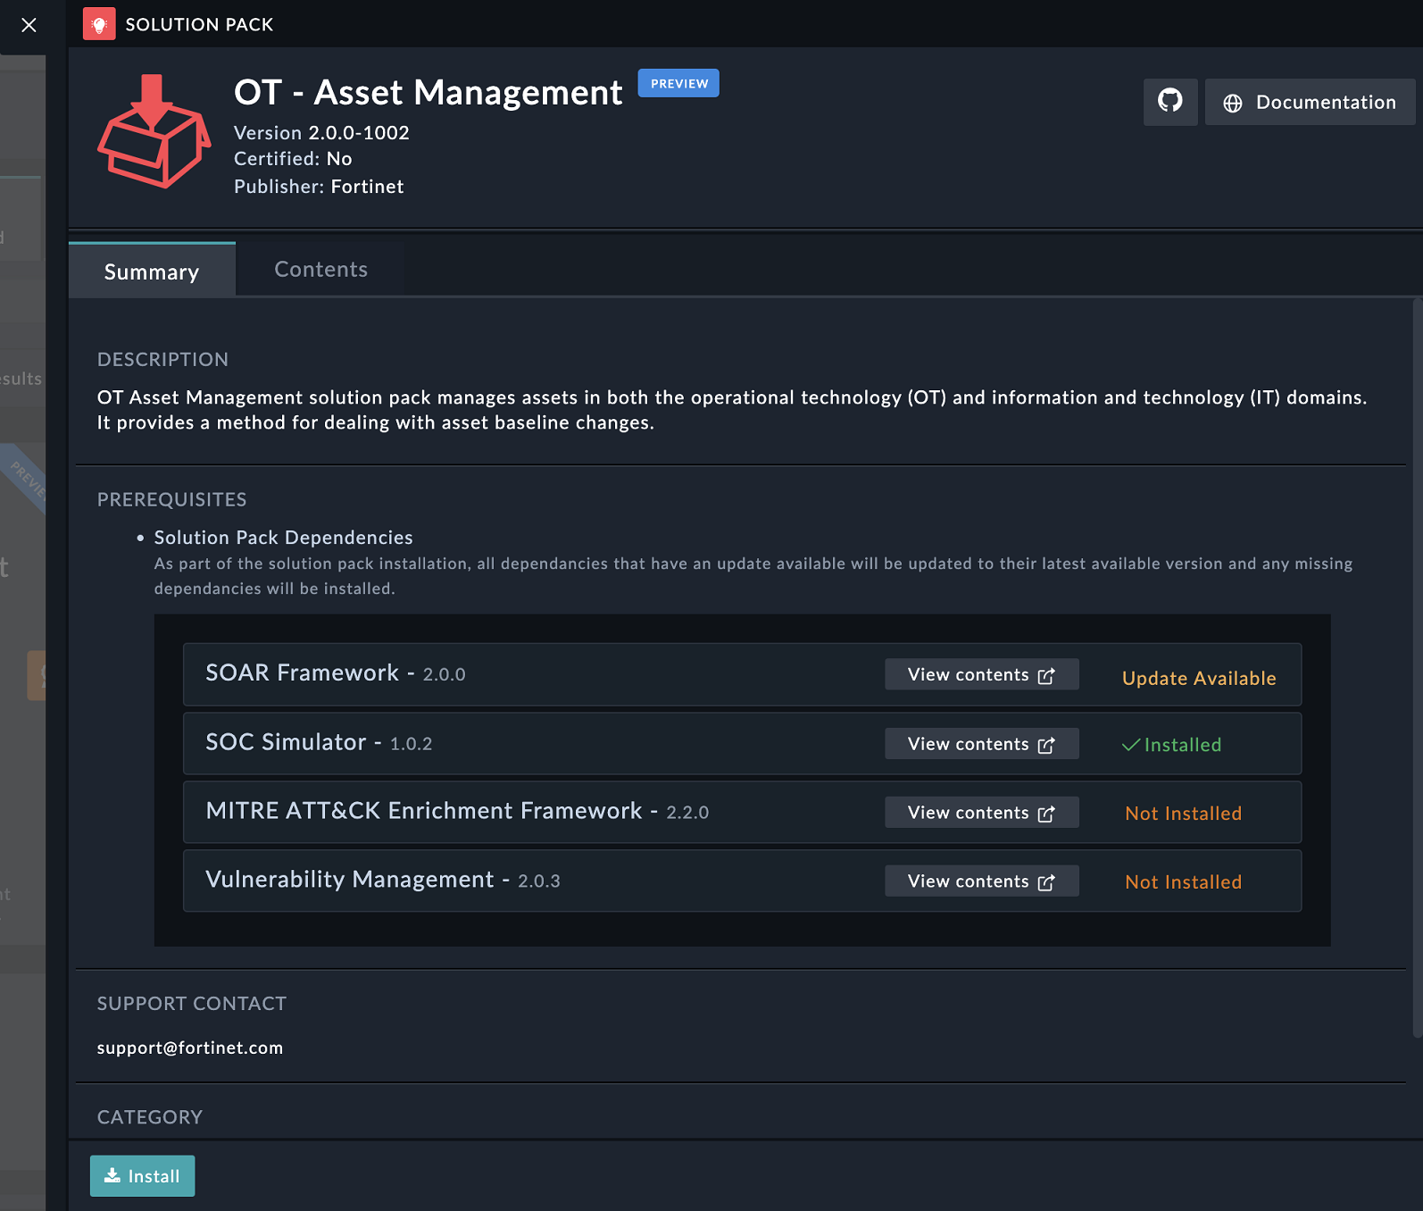Viewport: 1423px width, 1211px height.
Task: Open the GitHub repository icon
Action: click(x=1170, y=101)
